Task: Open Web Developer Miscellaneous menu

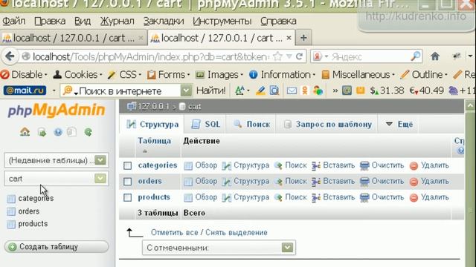Action: pos(358,74)
